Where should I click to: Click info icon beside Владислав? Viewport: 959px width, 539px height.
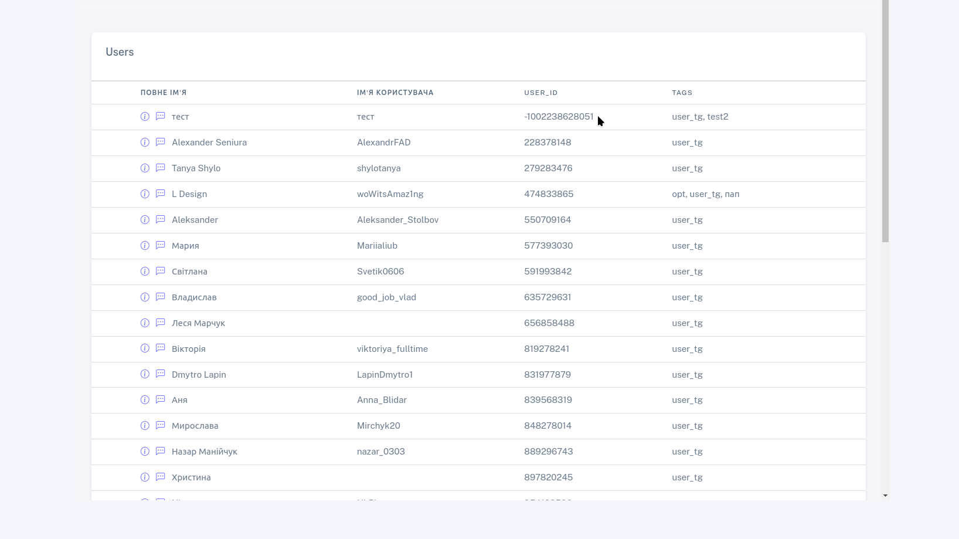click(145, 297)
